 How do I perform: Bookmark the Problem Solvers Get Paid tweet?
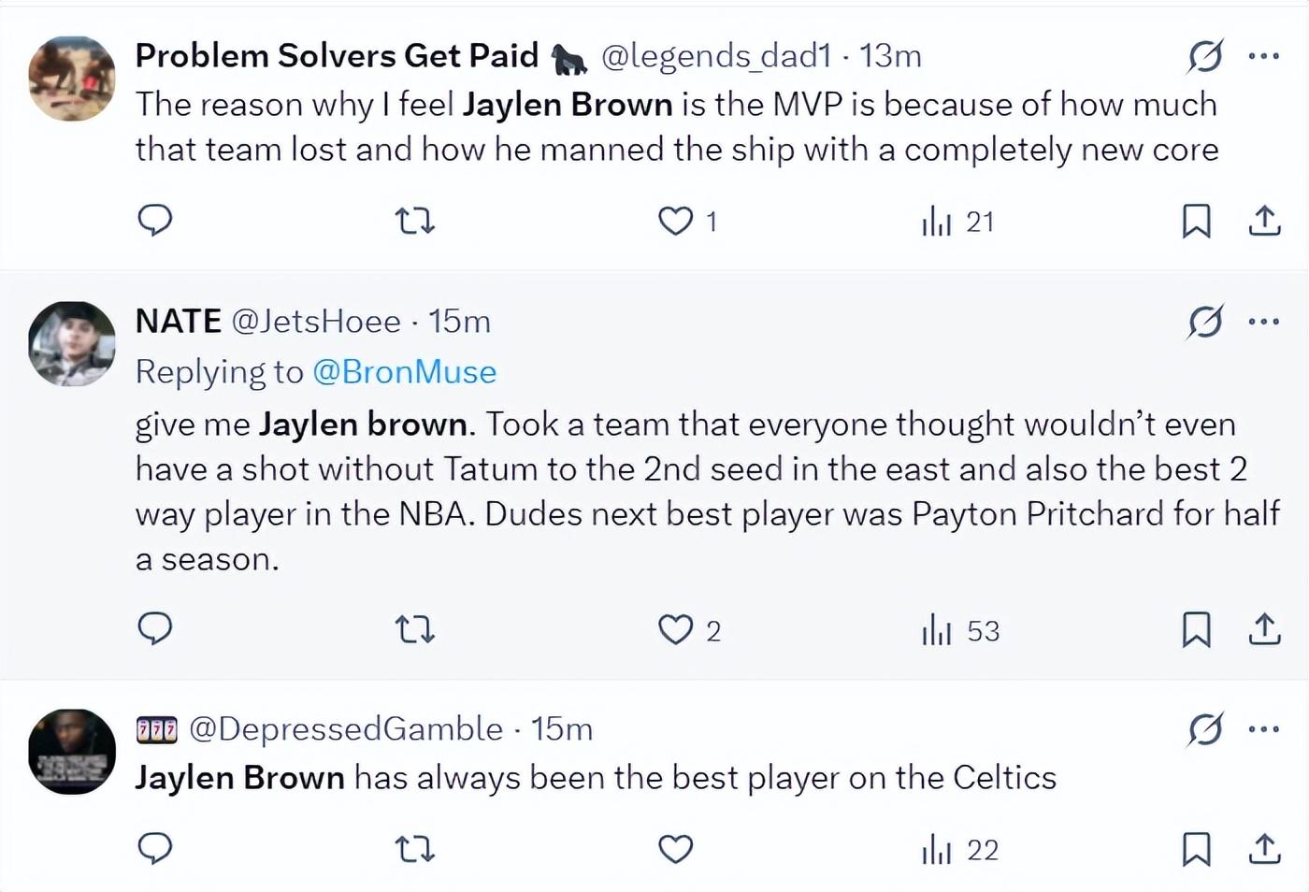(1196, 222)
